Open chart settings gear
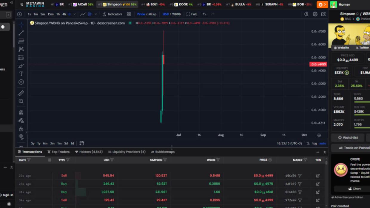This screenshot has width=370, height=208. pyautogui.click(x=315, y=14)
